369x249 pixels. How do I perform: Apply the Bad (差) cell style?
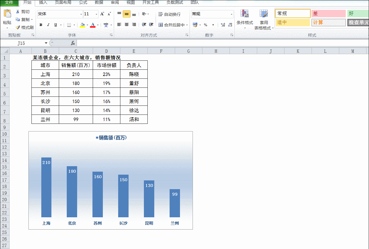tap(329, 13)
